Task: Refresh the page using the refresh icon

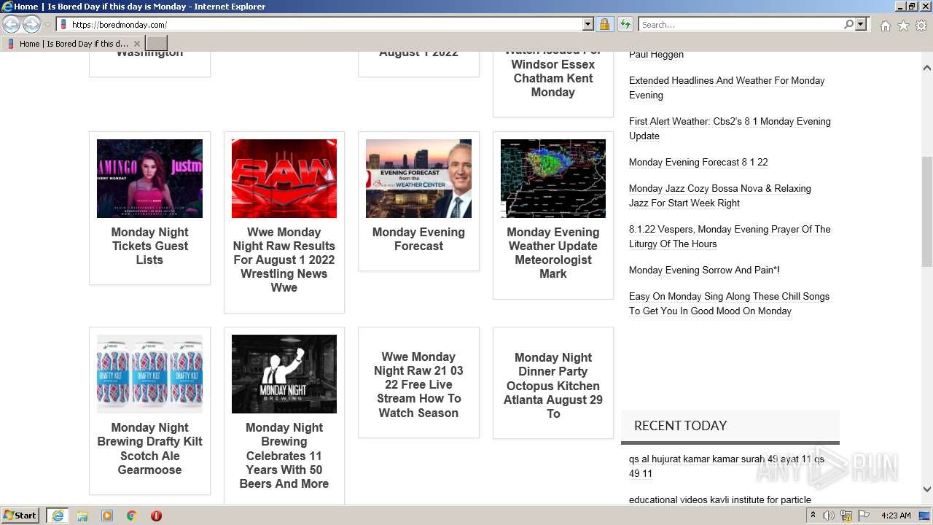Action: [625, 25]
